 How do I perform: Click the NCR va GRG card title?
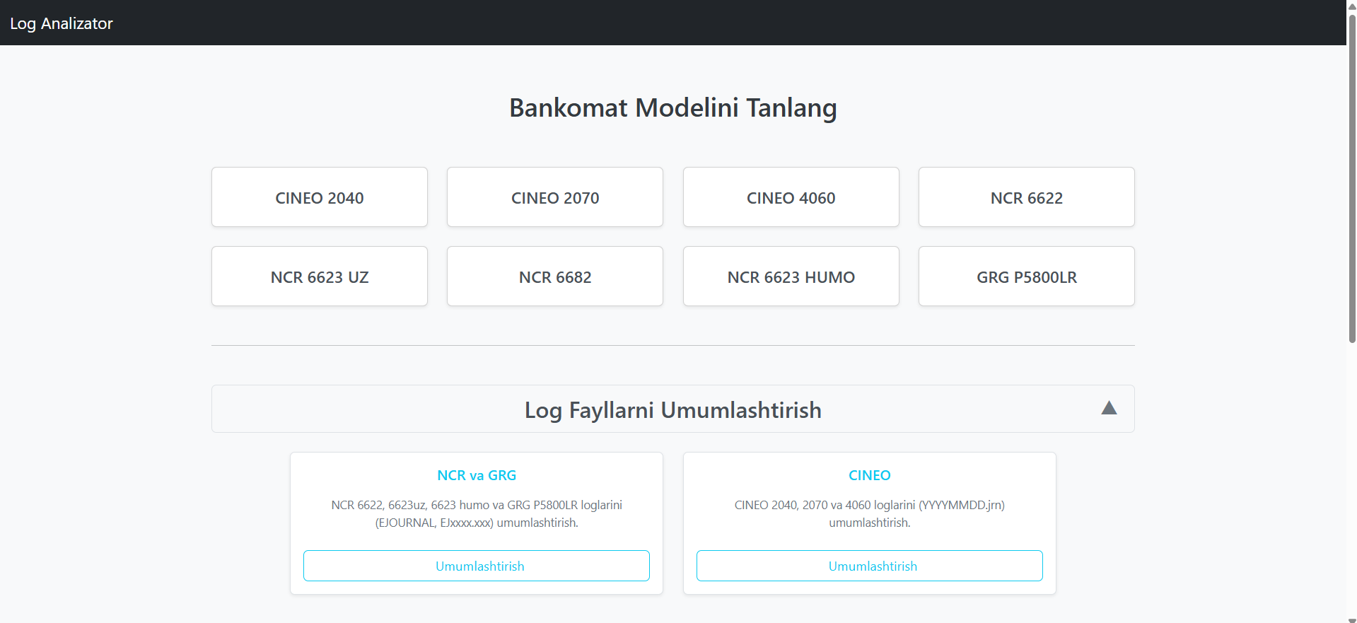pos(477,475)
